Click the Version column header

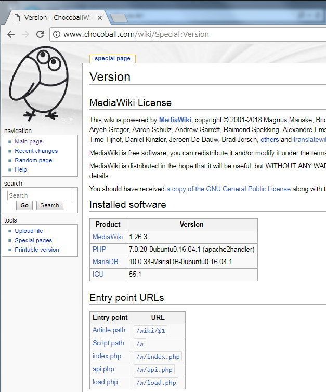[x=191, y=224]
